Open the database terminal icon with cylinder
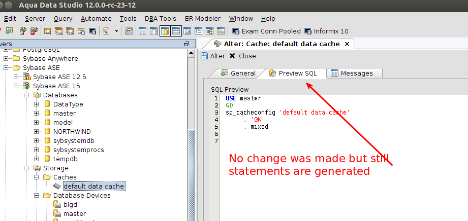The width and height of the screenshot is (468, 221). [92, 31]
